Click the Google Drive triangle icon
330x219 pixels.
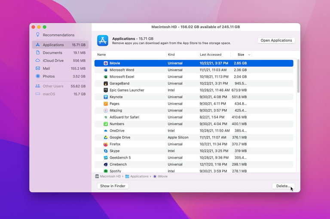pyautogui.click(x=106, y=137)
